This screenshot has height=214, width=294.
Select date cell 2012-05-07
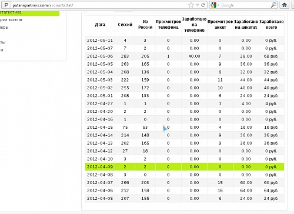[100, 48]
